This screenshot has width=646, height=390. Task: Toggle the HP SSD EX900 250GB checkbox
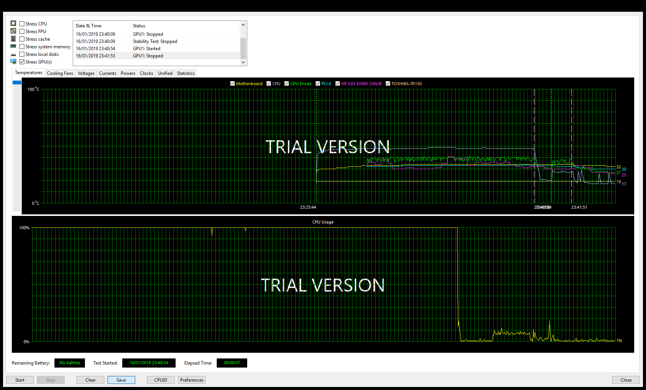tap(338, 84)
